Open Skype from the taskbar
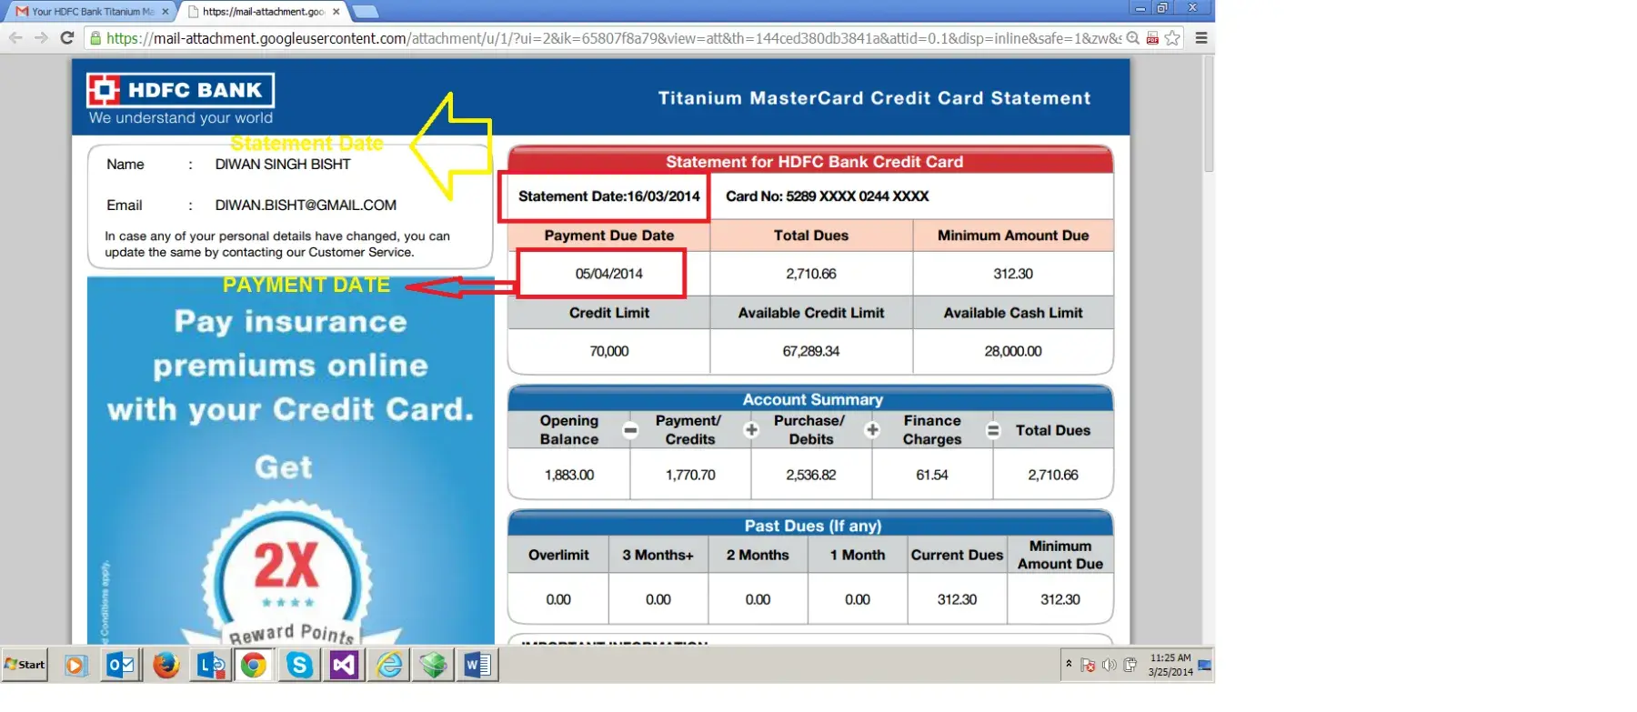The image size is (1637, 712). (x=299, y=666)
